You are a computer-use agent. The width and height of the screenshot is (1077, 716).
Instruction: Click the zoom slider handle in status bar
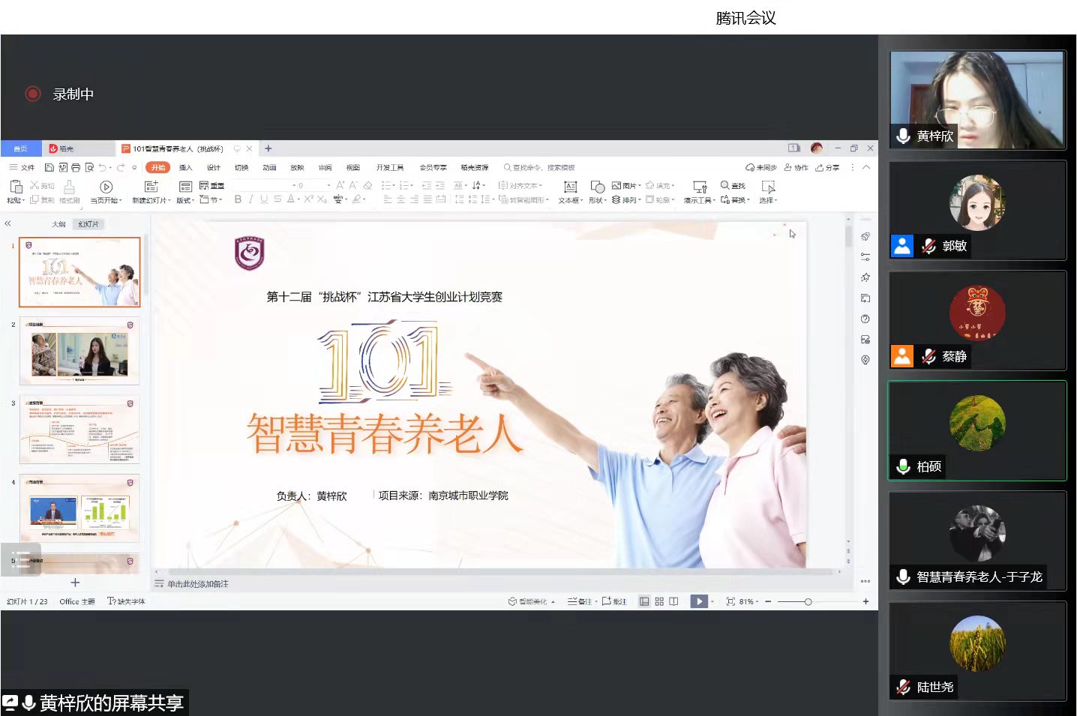[808, 601]
